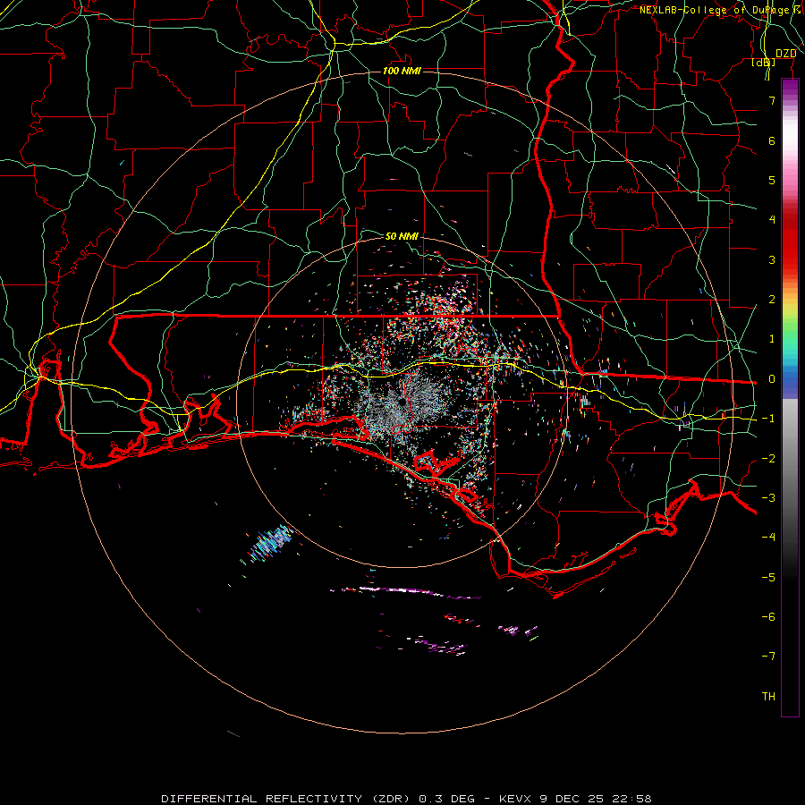Select the "DZD" product label above the scale
Screen dimensions: 805x805
[x=785, y=54]
